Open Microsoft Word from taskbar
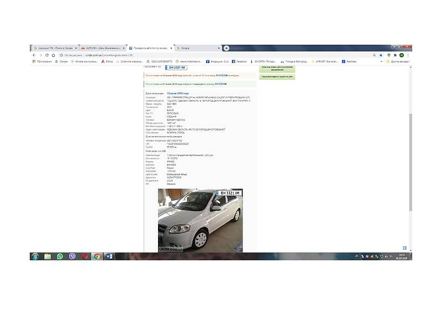 pyautogui.click(x=109, y=256)
